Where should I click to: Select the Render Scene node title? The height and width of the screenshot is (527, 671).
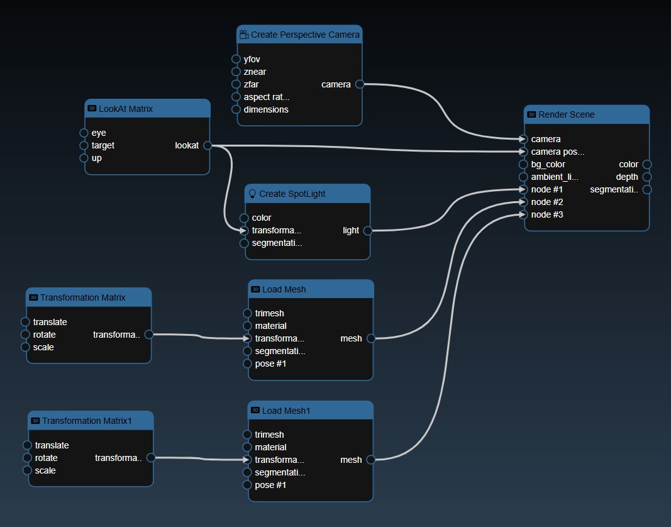point(566,114)
